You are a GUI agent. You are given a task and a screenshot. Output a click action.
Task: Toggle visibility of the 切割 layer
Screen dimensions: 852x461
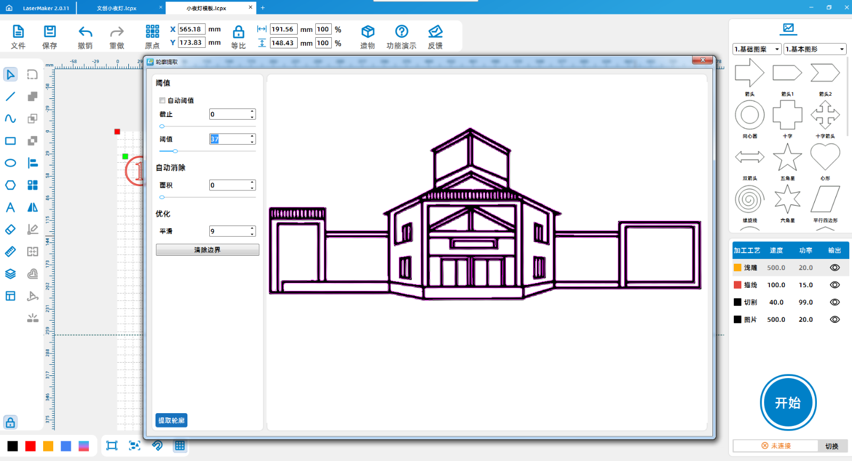pyautogui.click(x=834, y=303)
